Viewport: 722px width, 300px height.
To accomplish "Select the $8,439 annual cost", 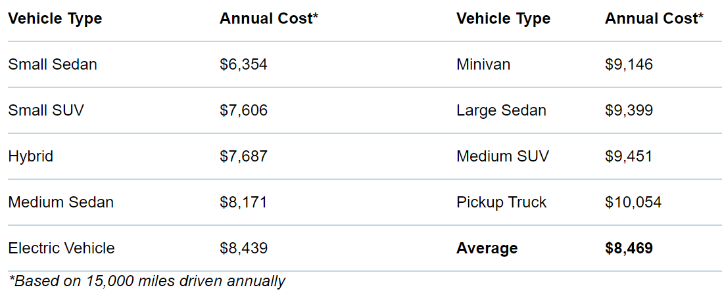I will tap(243, 248).
